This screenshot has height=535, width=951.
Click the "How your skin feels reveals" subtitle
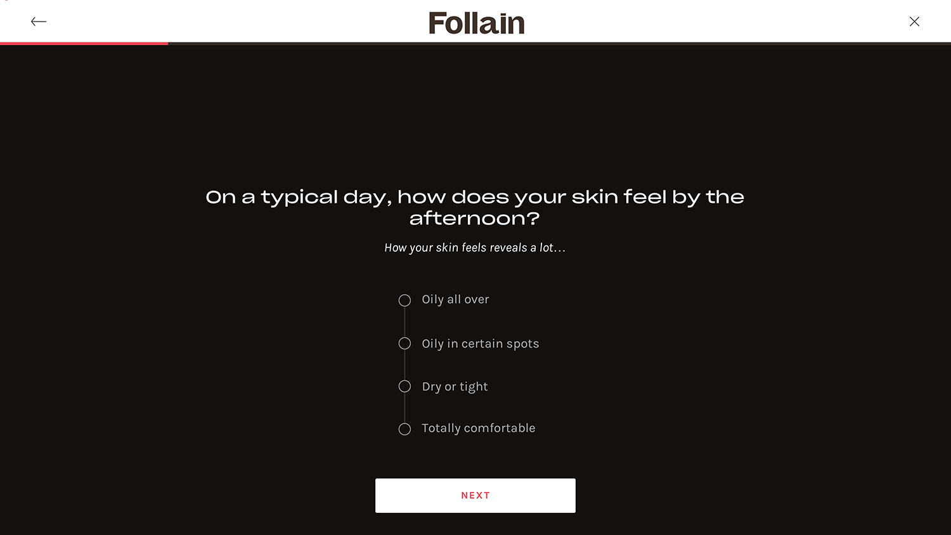click(x=474, y=248)
